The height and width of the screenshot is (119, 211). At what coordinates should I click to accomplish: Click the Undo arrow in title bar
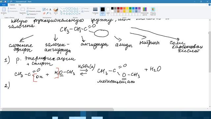8,1
